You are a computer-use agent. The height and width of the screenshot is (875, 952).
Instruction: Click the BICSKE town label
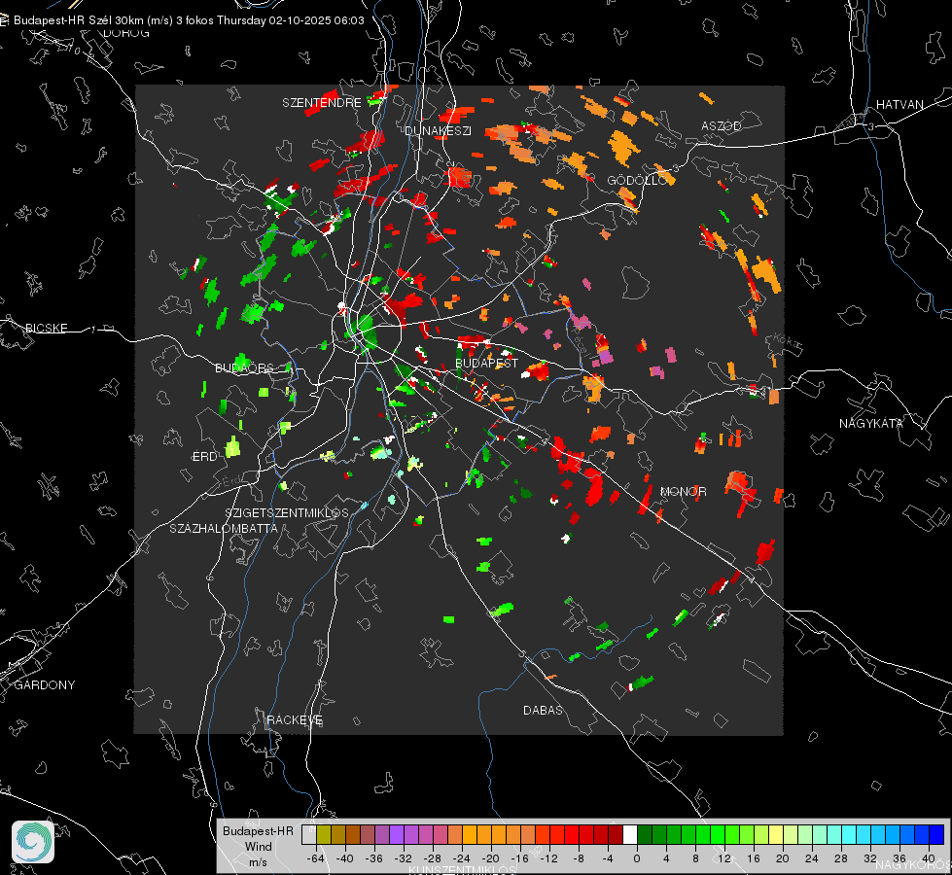tap(47, 328)
